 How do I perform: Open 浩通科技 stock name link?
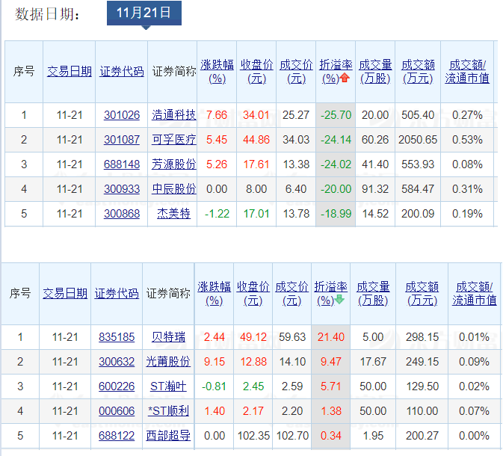[x=173, y=114]
